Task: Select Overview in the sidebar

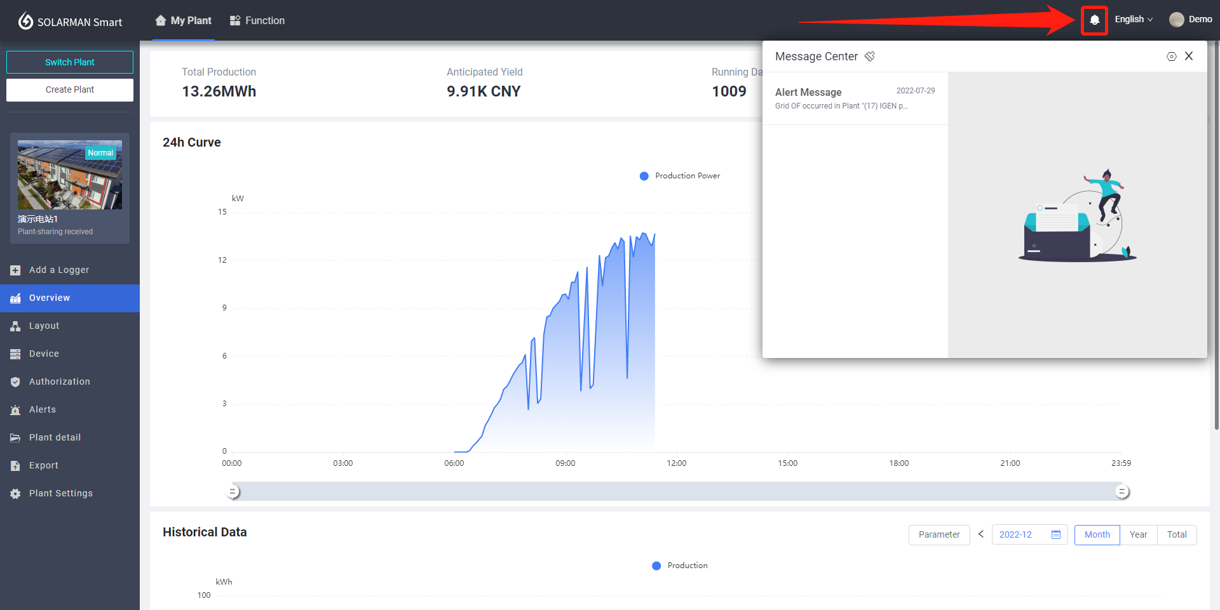Action: point(70,298)
